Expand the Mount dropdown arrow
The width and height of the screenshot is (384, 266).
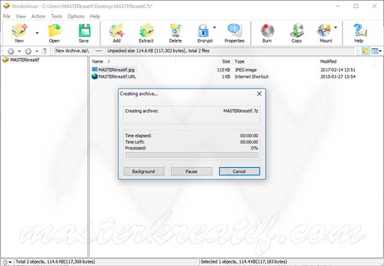pyautogui.click(x=336, y=27)
